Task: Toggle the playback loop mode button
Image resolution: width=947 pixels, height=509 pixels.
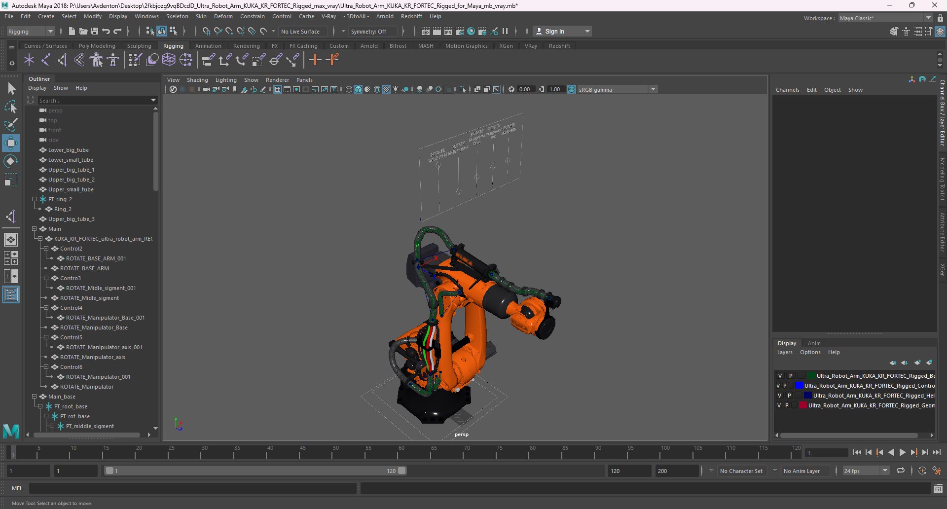Action: (901, 471)
